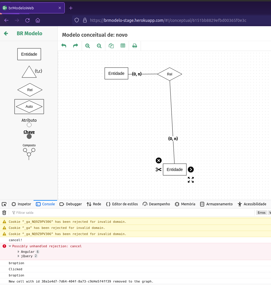The height and width of the screenshot is (286, 271).
Task: Expand the Angular stack frames
Action: coord(18,252)
